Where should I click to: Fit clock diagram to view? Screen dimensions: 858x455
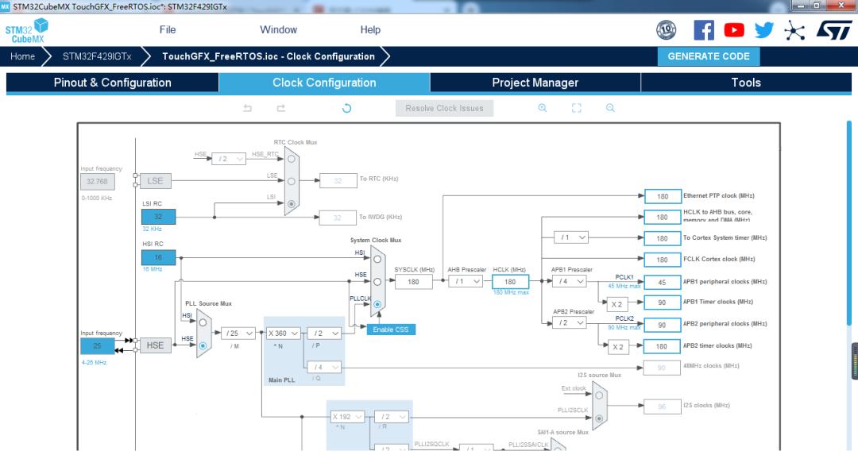576,108
